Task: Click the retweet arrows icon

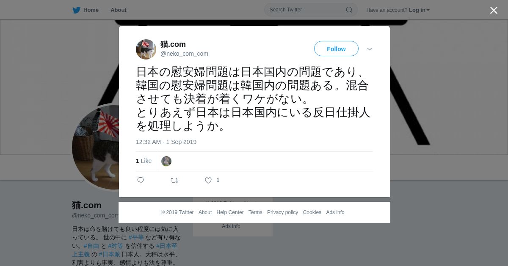Action: coord(174,180)
